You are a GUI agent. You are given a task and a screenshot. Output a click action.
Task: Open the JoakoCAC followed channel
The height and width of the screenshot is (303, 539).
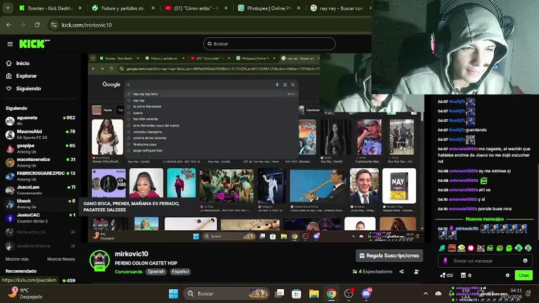click(x=40, y=218)
